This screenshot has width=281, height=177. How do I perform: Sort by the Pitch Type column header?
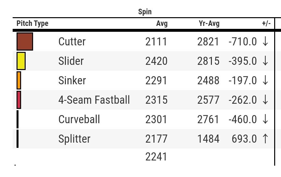click(32, 23)
